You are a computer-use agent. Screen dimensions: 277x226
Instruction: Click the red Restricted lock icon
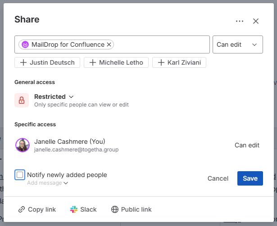tap(22, 100)
